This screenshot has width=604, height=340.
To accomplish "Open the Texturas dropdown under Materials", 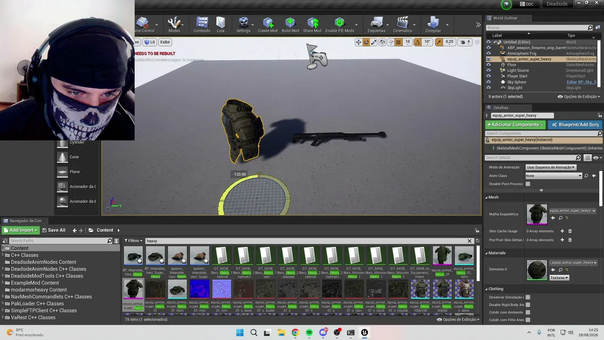I will click(559, 278).
